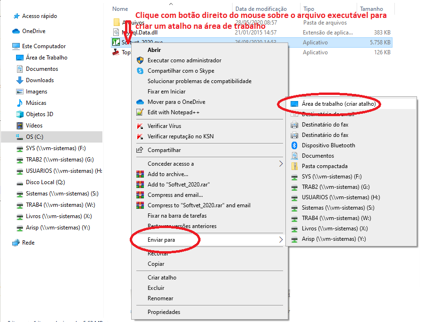Select Fixar na barra de tarefas
The width and height of the screenshot is (426, 322).
[177, 216]
